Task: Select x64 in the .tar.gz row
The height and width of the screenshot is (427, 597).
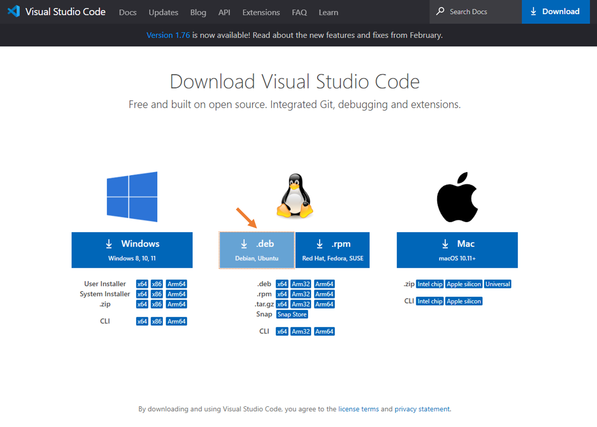Action: coord(282,304)
